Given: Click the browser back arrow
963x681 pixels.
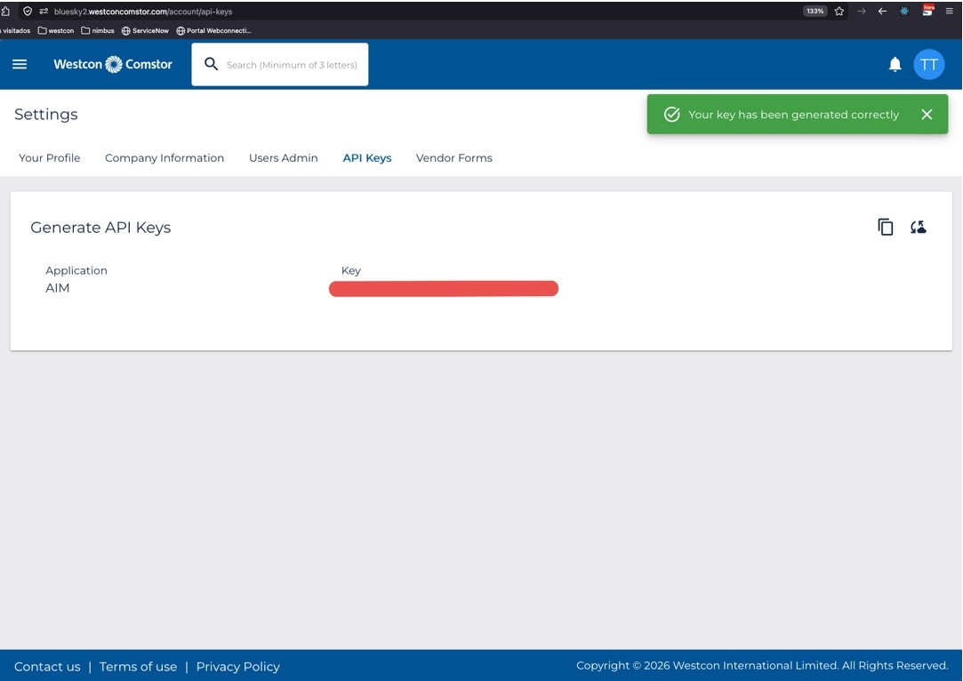Looking at the screenshot, I should point(882,11).
